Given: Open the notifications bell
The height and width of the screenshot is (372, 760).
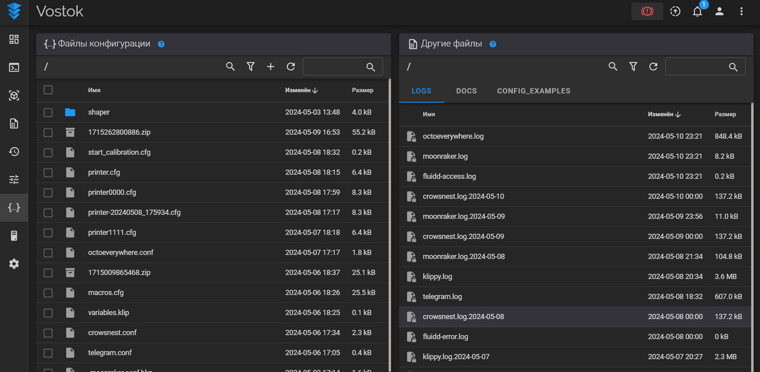Looking at the screenshot, I should click(697, 11).
